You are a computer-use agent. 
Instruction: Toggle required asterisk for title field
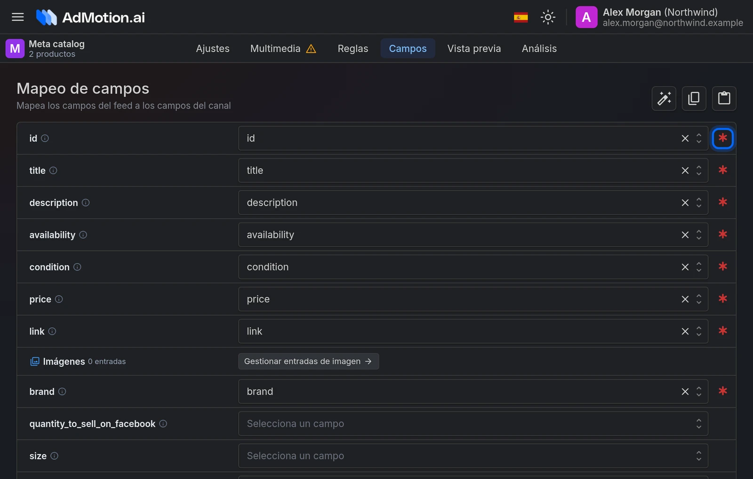click(723, 170)
